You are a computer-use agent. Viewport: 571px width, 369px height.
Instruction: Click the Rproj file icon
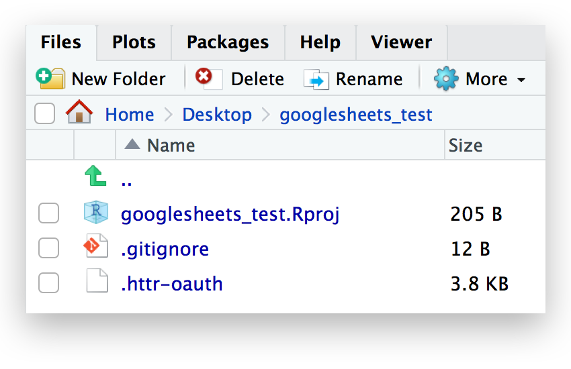pos(96,213)
